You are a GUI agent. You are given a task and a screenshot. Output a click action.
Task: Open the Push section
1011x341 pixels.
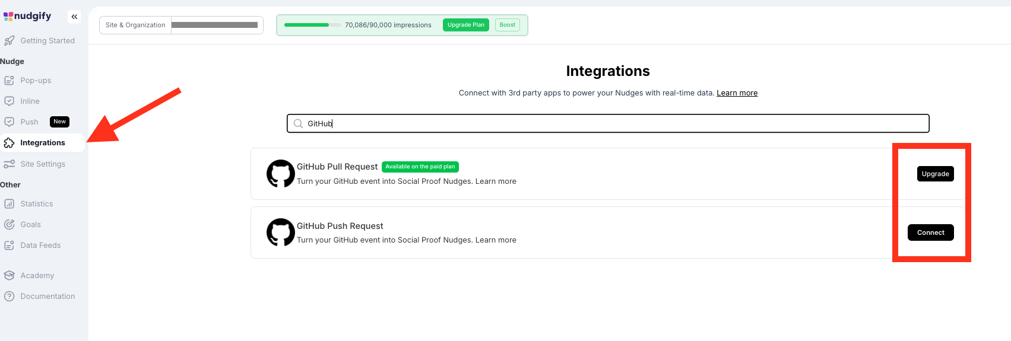29,122
